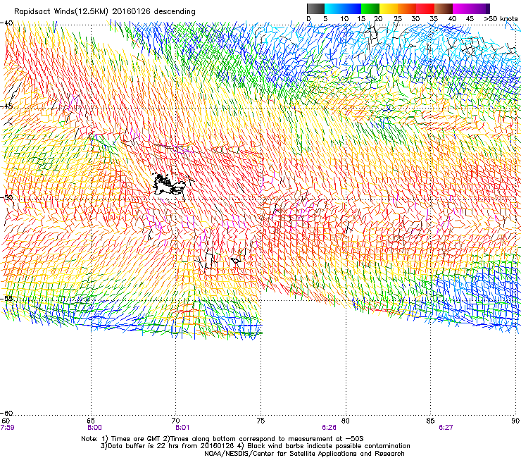The width and height of the screenshot is (521, 458).
Task: Click the small black island outline near 73E
Action: pos(237,261)
